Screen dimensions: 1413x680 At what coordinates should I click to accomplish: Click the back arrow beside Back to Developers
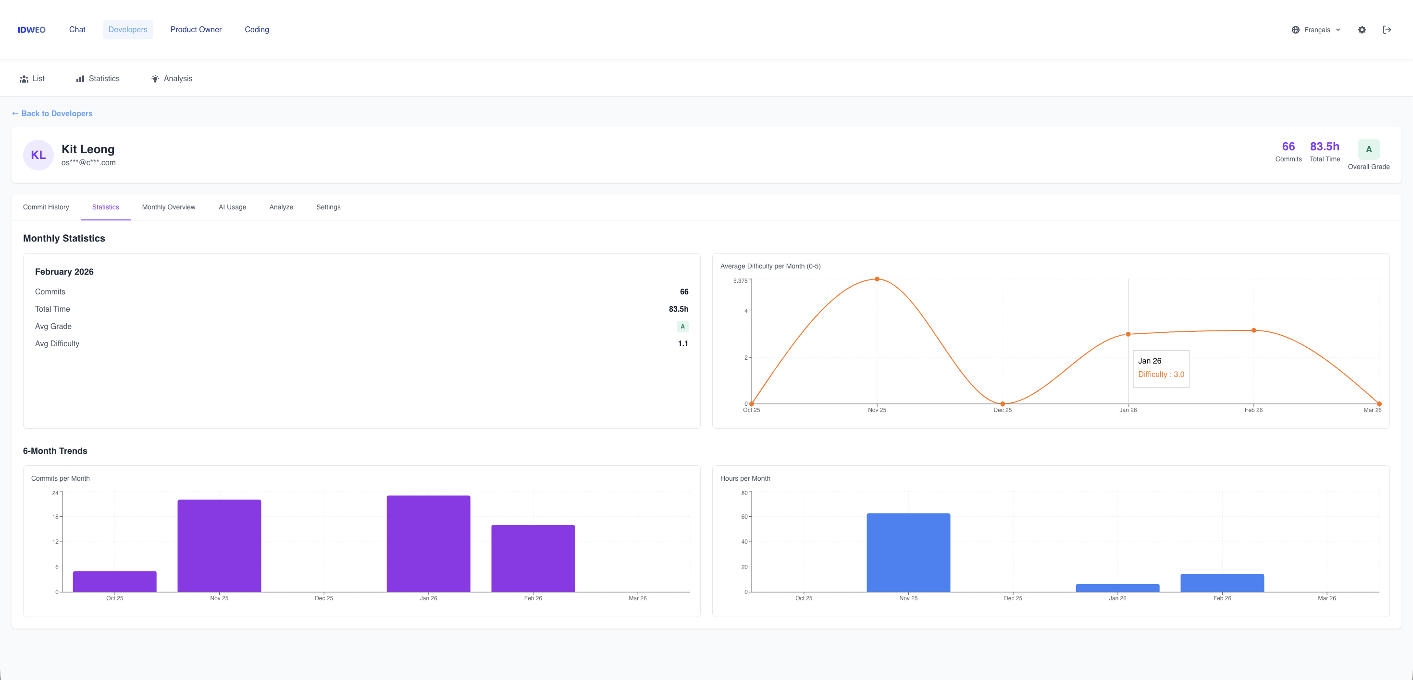[15, 113]
